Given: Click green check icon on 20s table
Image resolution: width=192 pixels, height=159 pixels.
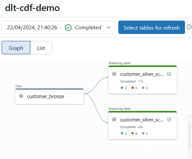Looking at the screenshot, I should pyautogui.click(x=169, y=119).
